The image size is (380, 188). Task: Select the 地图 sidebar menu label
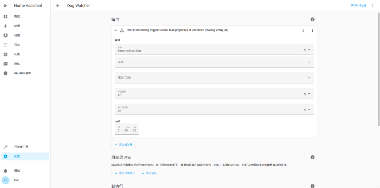click(x=17, y=35)
